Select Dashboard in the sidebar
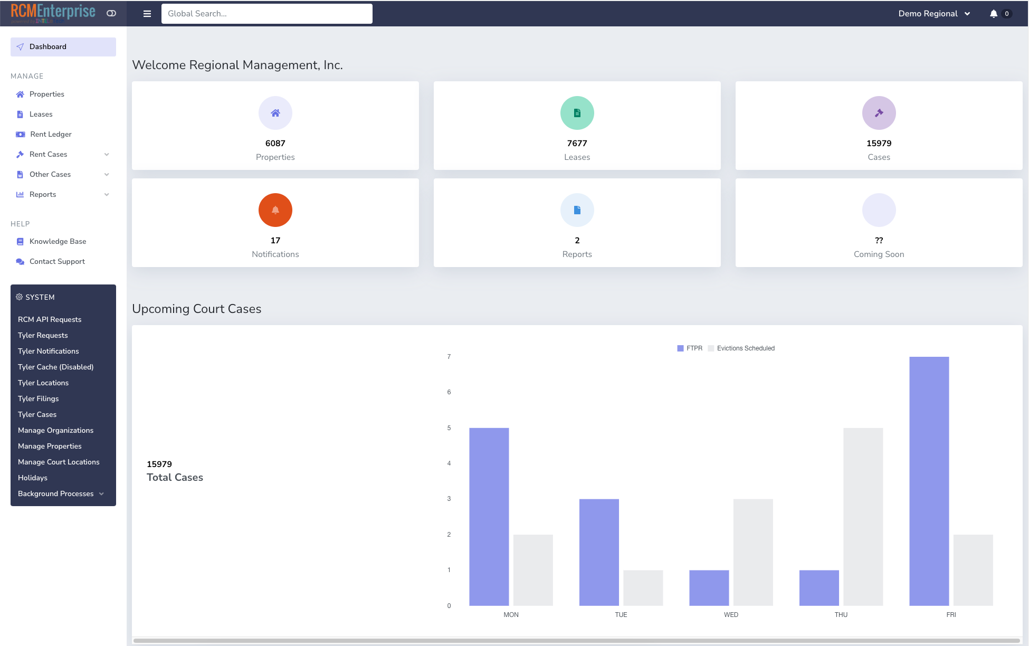The image size is (1029, 646). pos(49,46)
